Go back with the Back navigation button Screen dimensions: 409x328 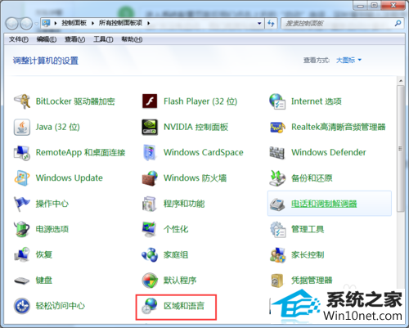click(x=12, y=24)
